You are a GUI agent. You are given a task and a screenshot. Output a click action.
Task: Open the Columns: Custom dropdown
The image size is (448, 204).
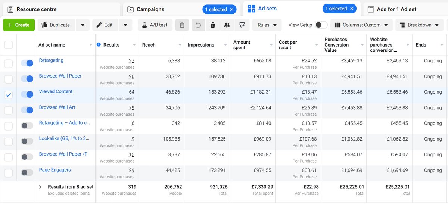click(x=361, y=25)
